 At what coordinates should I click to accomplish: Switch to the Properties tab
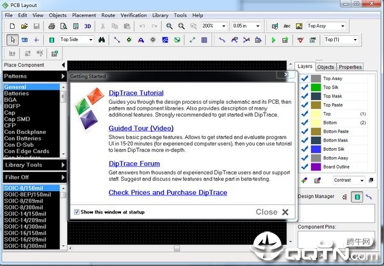pyautogui.click(x=350, y=67)
